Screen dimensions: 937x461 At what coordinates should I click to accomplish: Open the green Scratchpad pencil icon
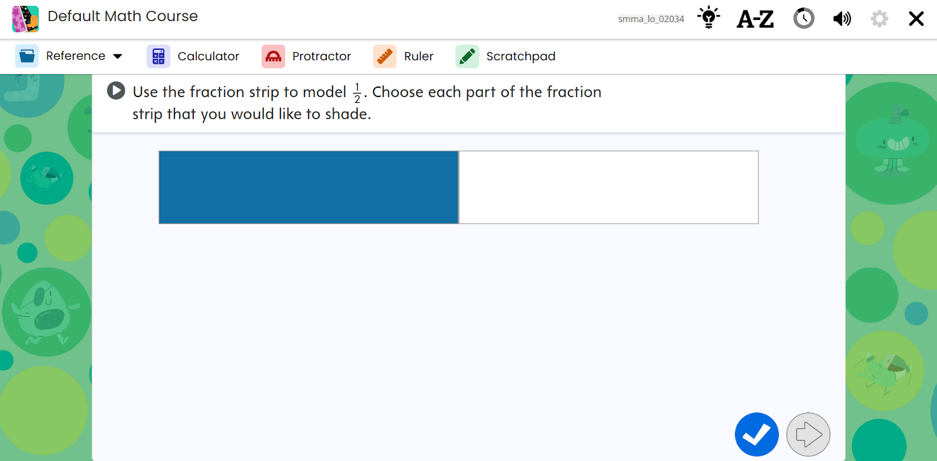[467, 56]
